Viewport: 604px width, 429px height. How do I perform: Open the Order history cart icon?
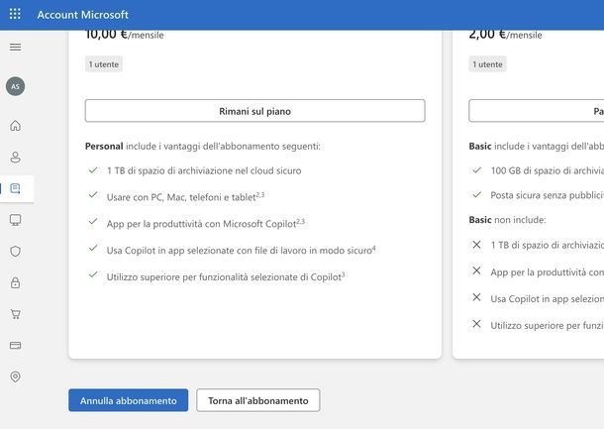(16, 314)
